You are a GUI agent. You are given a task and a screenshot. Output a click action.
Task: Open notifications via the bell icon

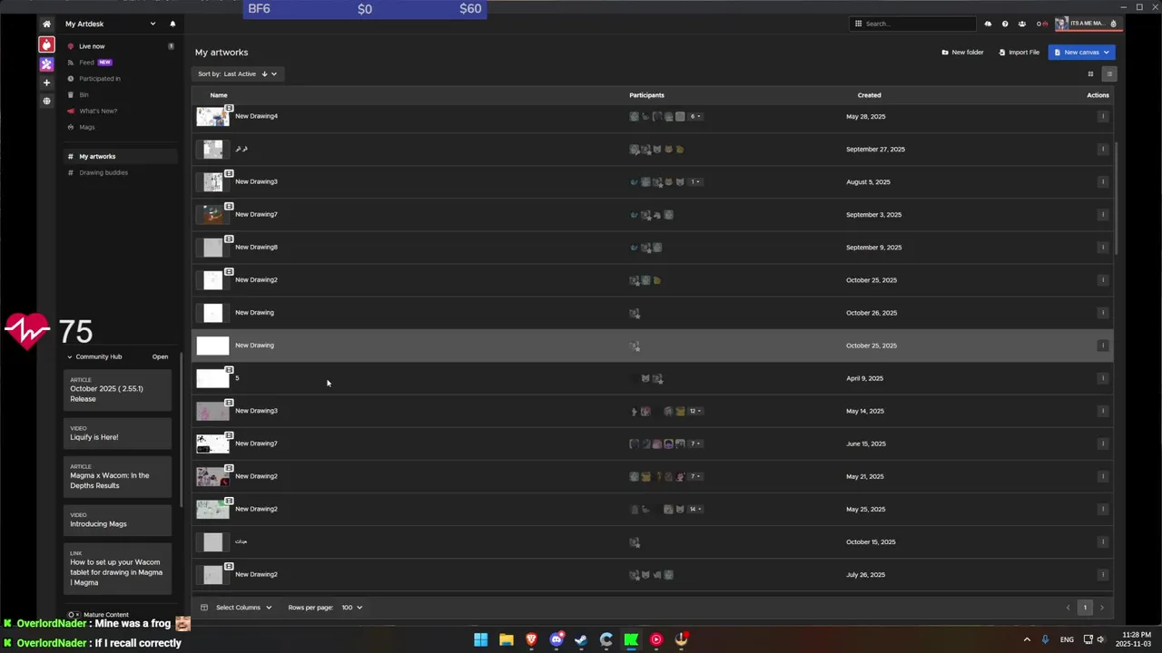(x=172, y=24)
